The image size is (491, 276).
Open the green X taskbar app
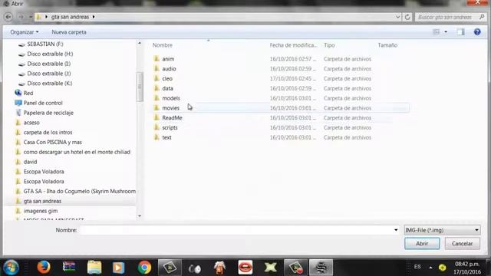pyautogui.click(x=270, y=268)
